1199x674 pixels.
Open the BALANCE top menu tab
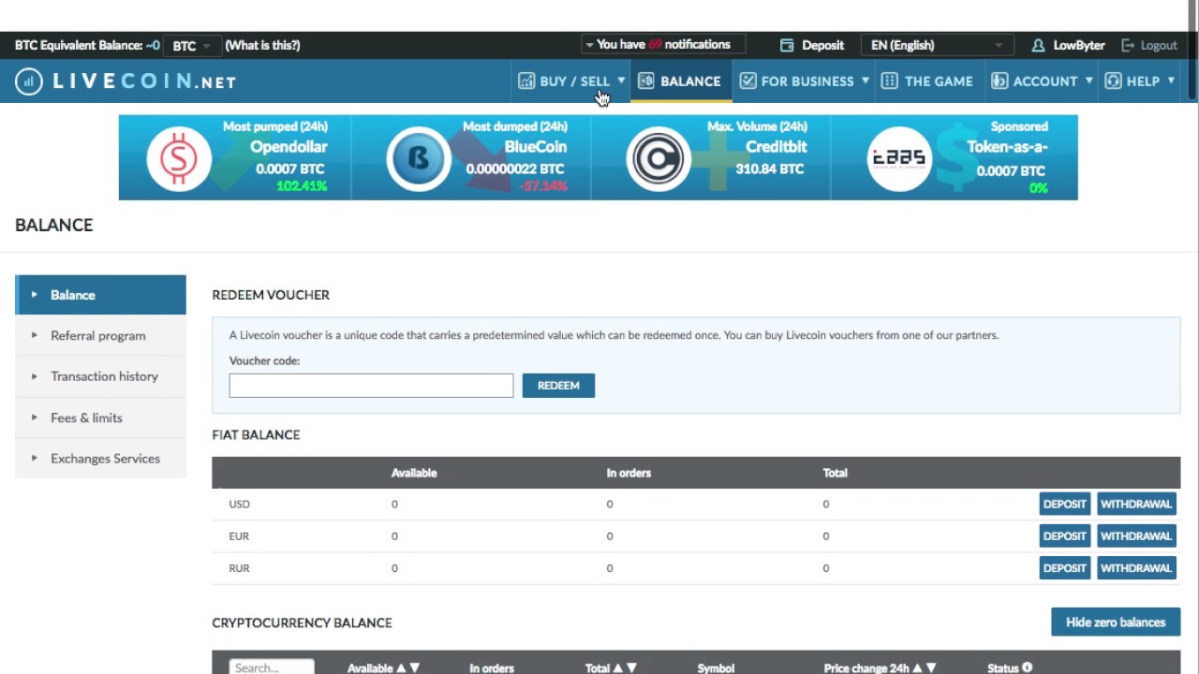[x=680, y=81]
